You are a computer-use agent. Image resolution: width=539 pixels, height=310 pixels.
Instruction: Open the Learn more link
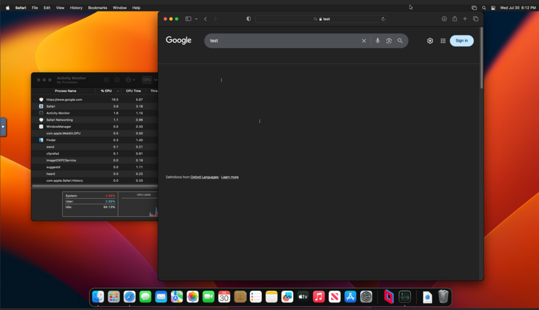(230, 177)
